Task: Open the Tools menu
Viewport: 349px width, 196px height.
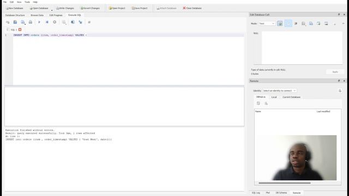Action: pyautogui.click(x=27, y=2)
